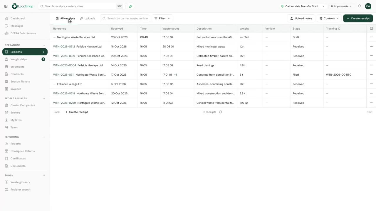Open row actions for WTN-2026-0312

coord(371,46)
